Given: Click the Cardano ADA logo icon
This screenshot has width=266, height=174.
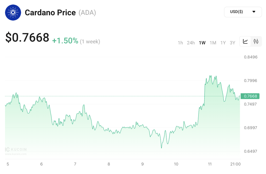Looking at the screenshot, I should (x=13, y=12).
